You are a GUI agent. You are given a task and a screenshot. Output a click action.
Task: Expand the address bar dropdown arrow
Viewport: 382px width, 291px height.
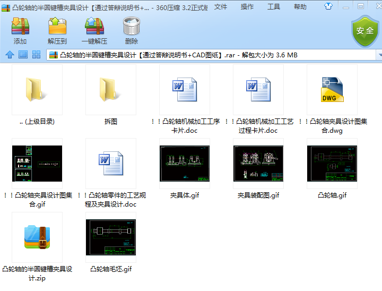[x=379, y=55]
